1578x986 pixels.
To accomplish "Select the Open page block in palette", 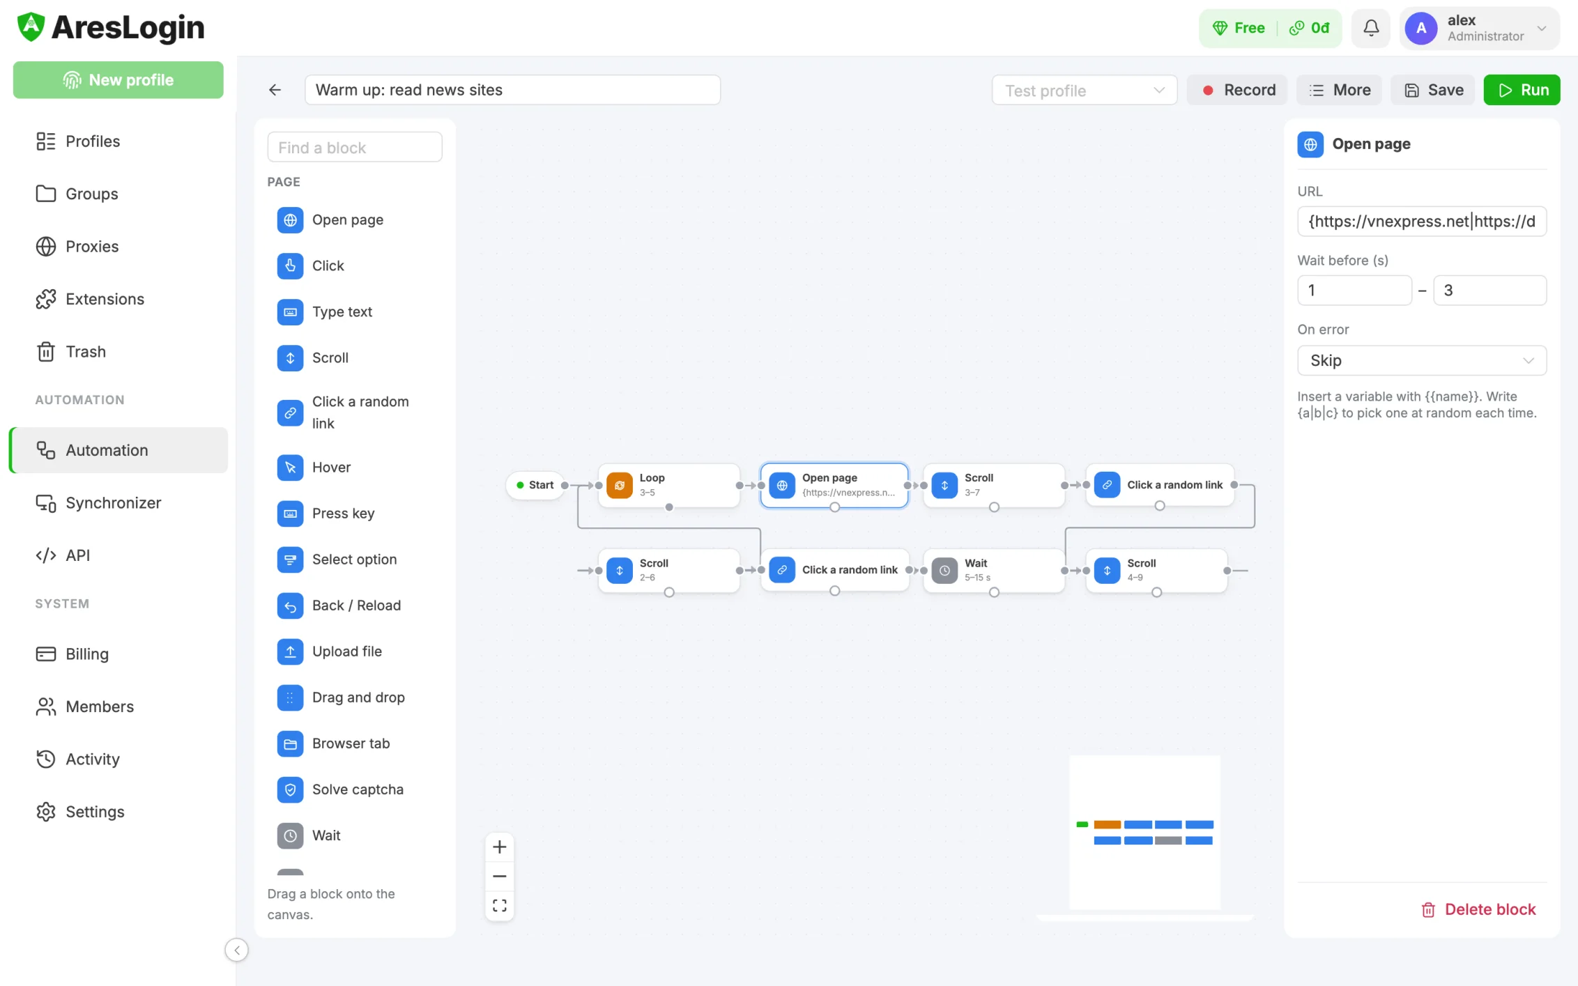I will [x=354, y=220].
